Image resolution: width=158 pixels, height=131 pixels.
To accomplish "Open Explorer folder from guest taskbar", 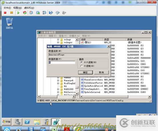I will [x=37, y=122].
